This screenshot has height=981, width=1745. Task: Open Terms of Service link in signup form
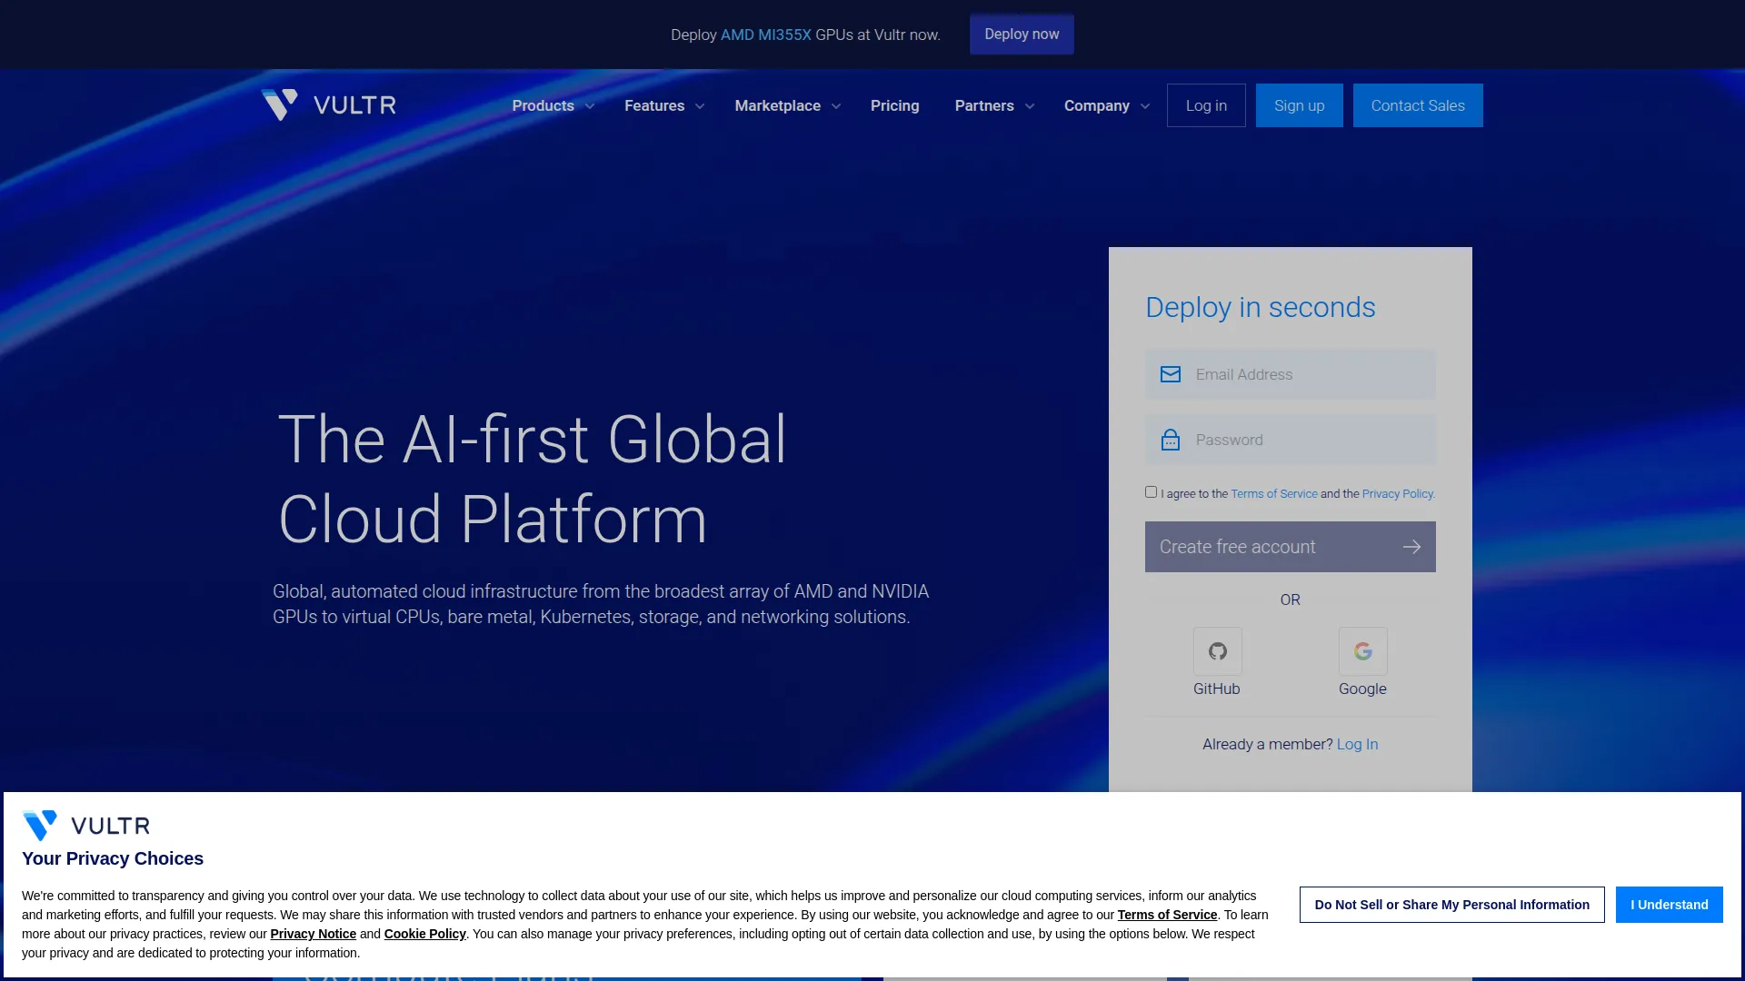pyautogui.click(x=1274, y=493)
